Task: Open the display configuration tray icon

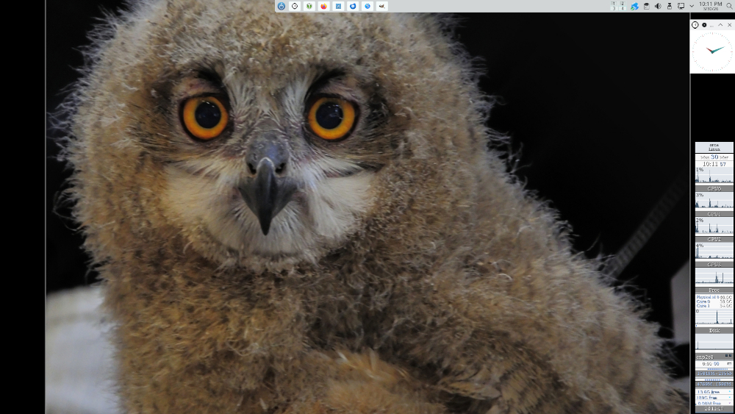Action: click(681, 6)
